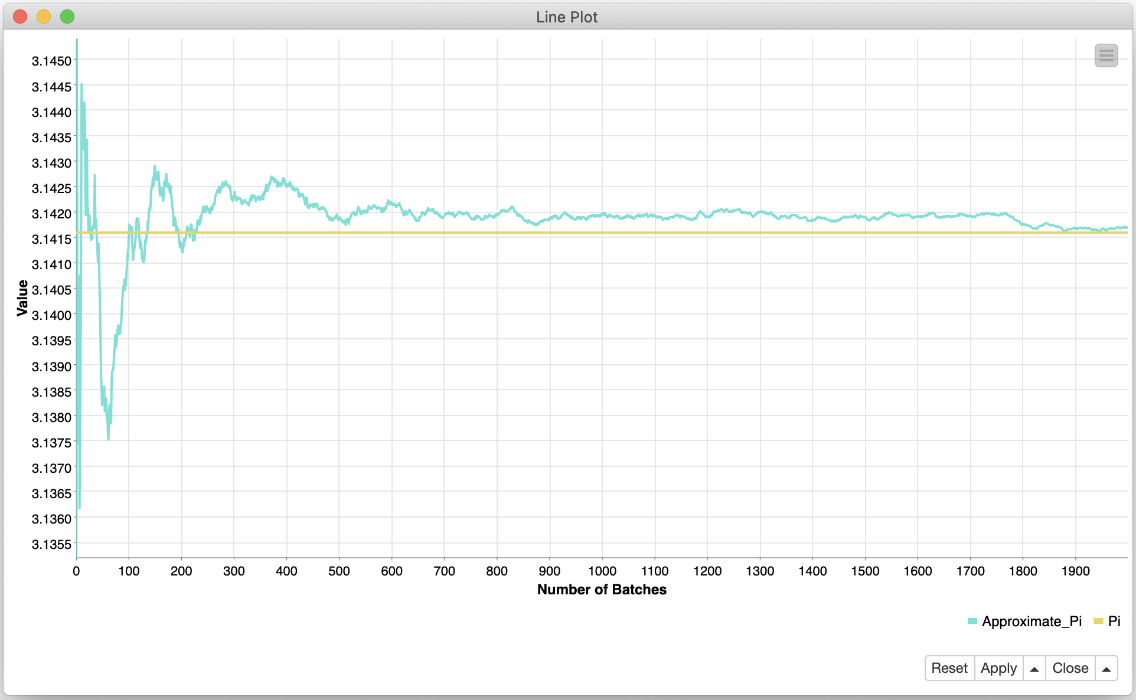1136x700 pixels.
Task: Click the green zoom traffic light
Action: (x=67, y=17)
